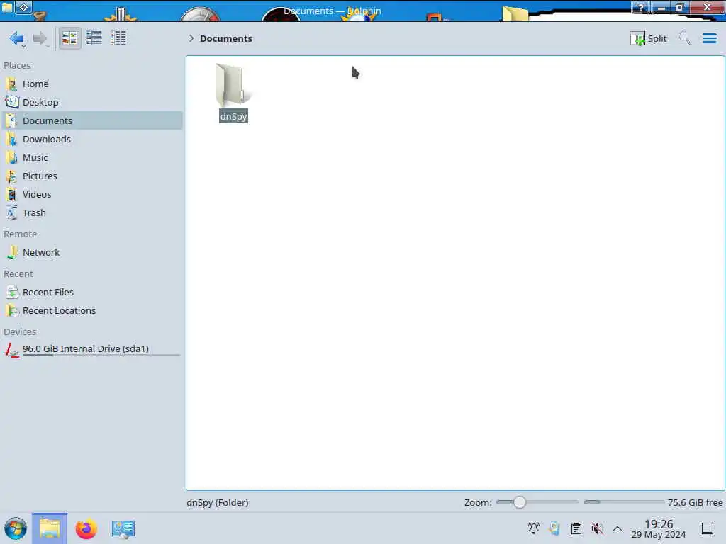The image size is (726, 544).
Task: Click the Trash icon in sidebar
Action: tap(11, 212)
